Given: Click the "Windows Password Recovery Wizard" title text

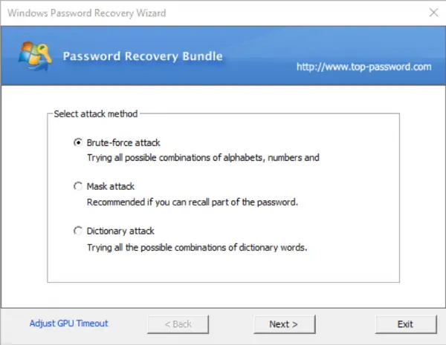Looking at the screenshot, I should point(87,13).
